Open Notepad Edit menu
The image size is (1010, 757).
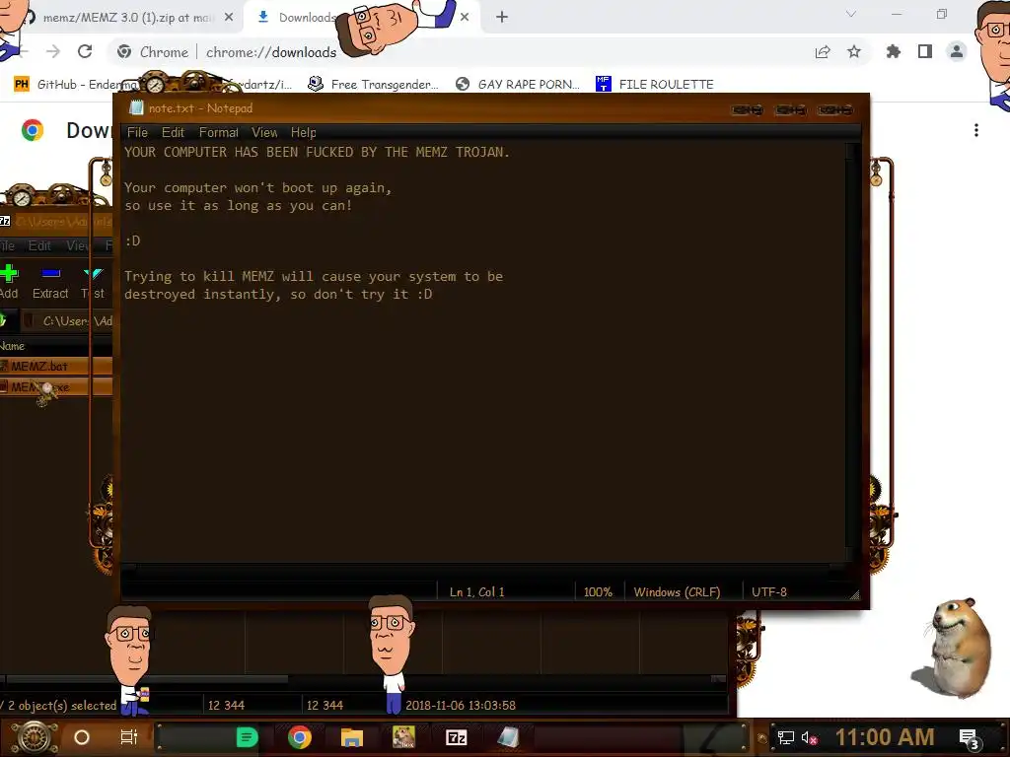click(x=173, y=133)
